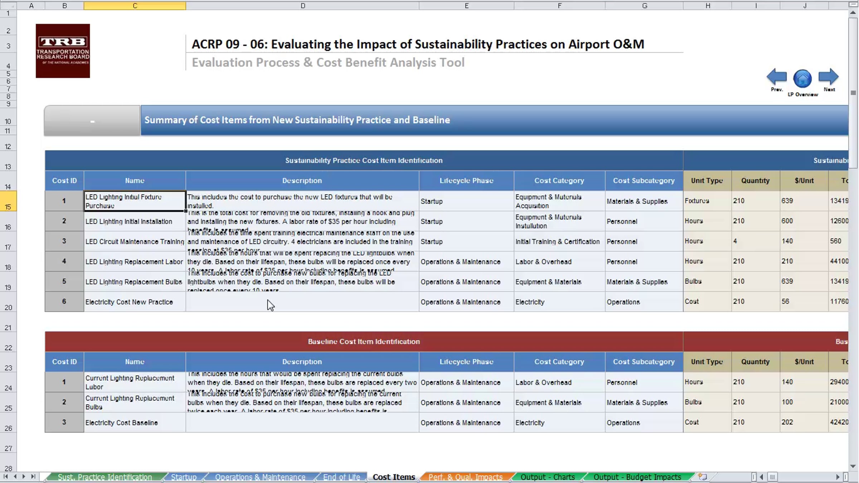Select cell 'Electricity Cost Baseline'
Viewport: 859px width, 483px height.
click(135, 422)
